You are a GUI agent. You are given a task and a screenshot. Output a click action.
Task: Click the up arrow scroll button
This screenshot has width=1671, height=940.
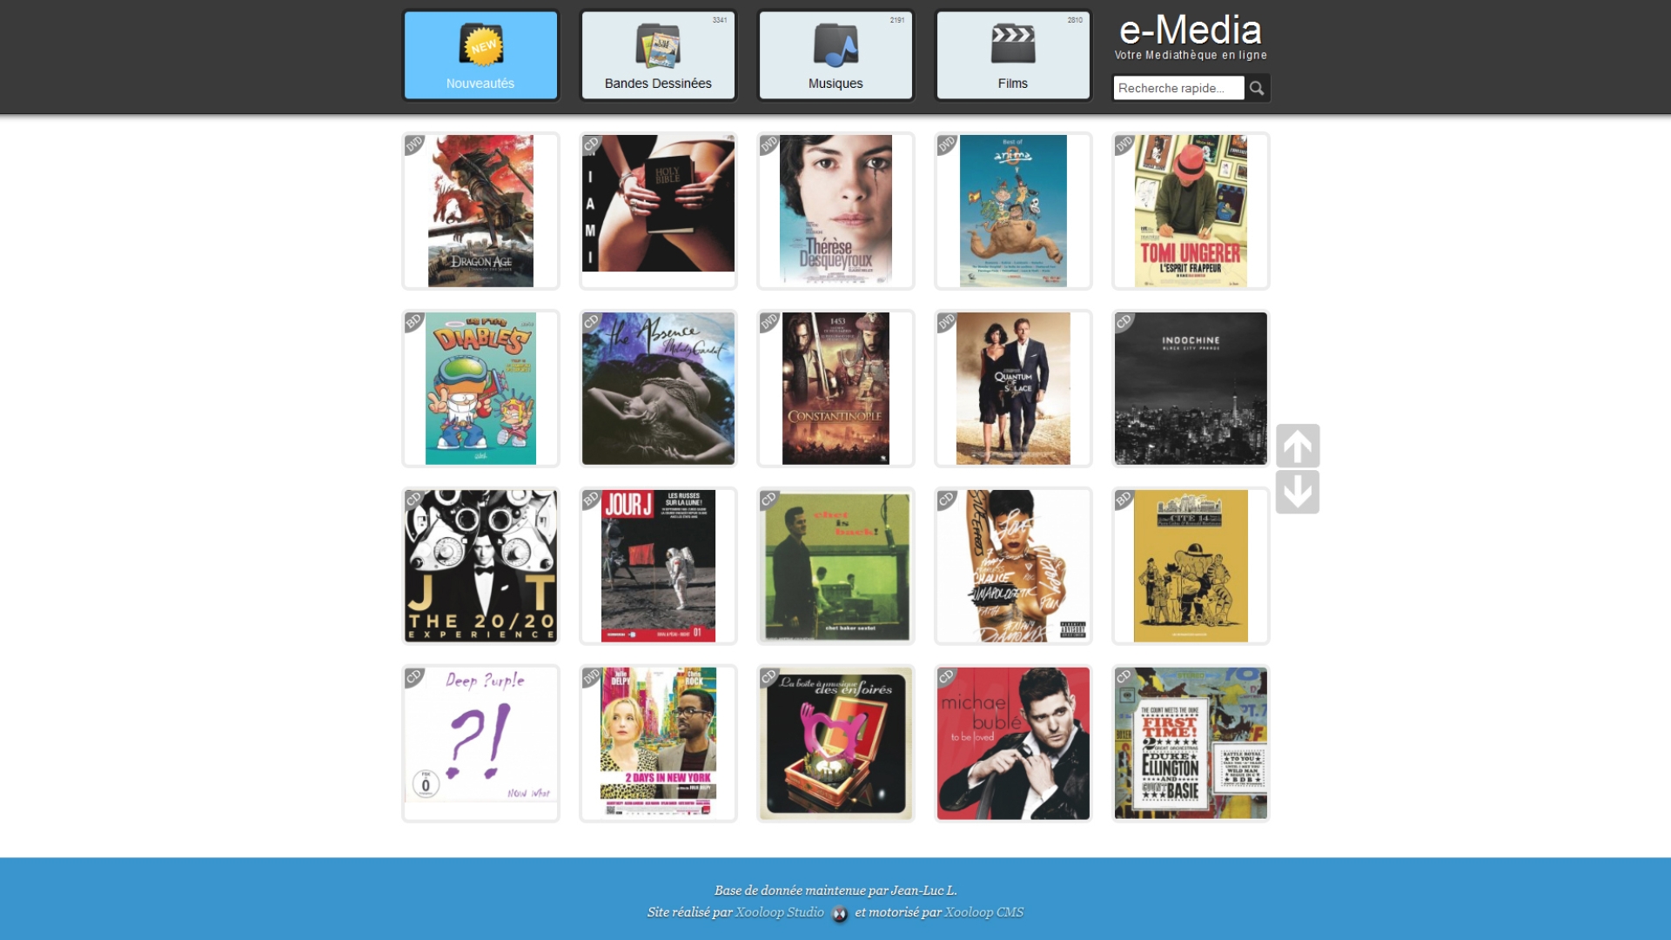click(x=1298, y=446)
